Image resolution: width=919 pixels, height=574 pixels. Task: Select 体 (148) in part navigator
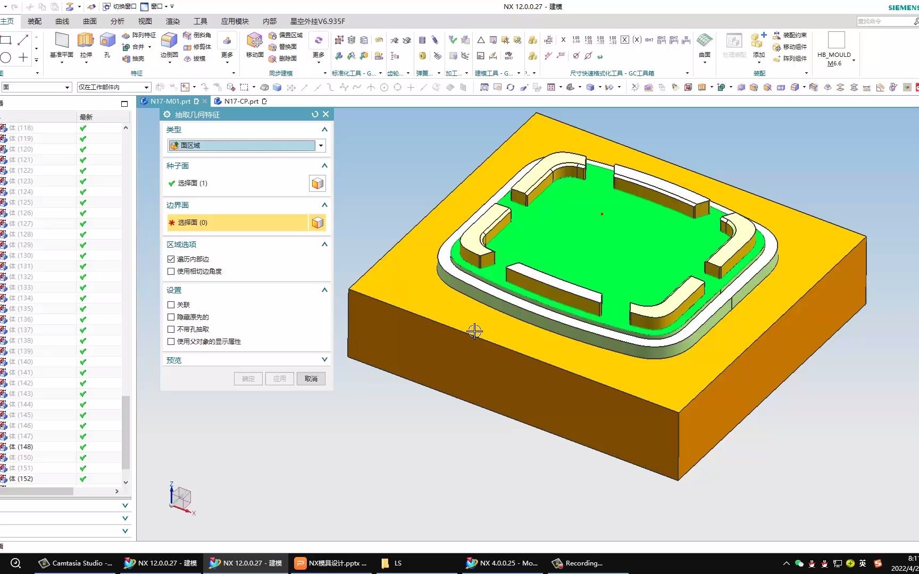click(x=21, y=447)
